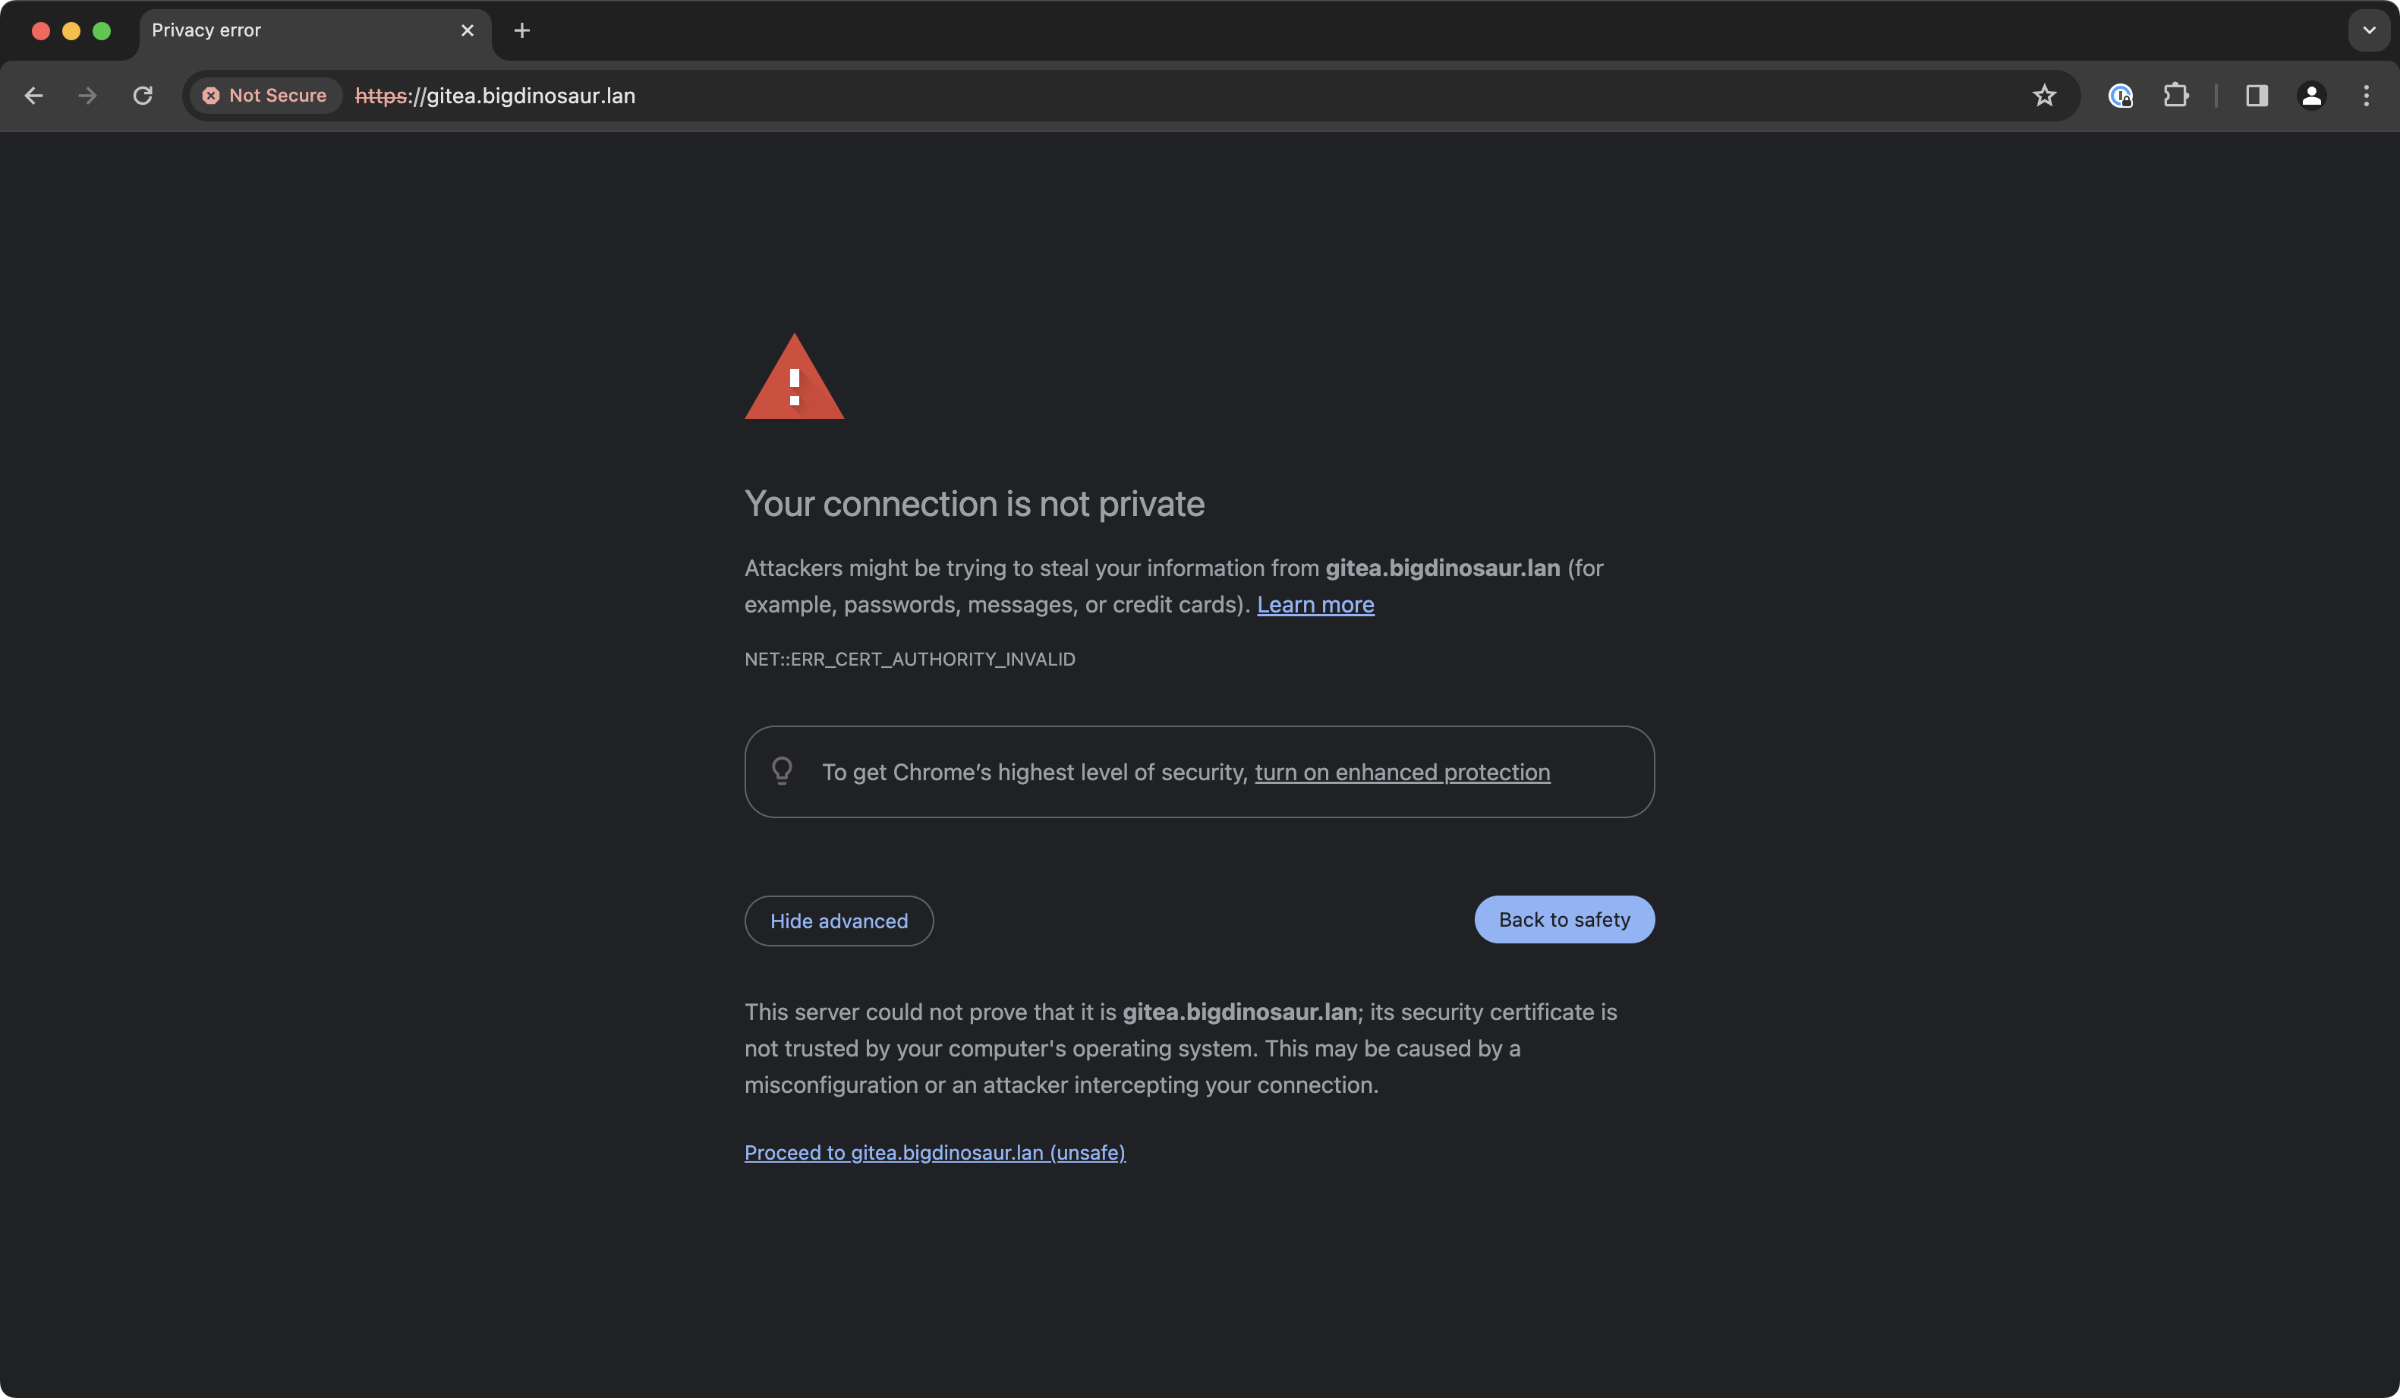This screenshot has height=1398, width=2400.
Task: Bookmark this page with the star icon
Action: pos(2044,95)
